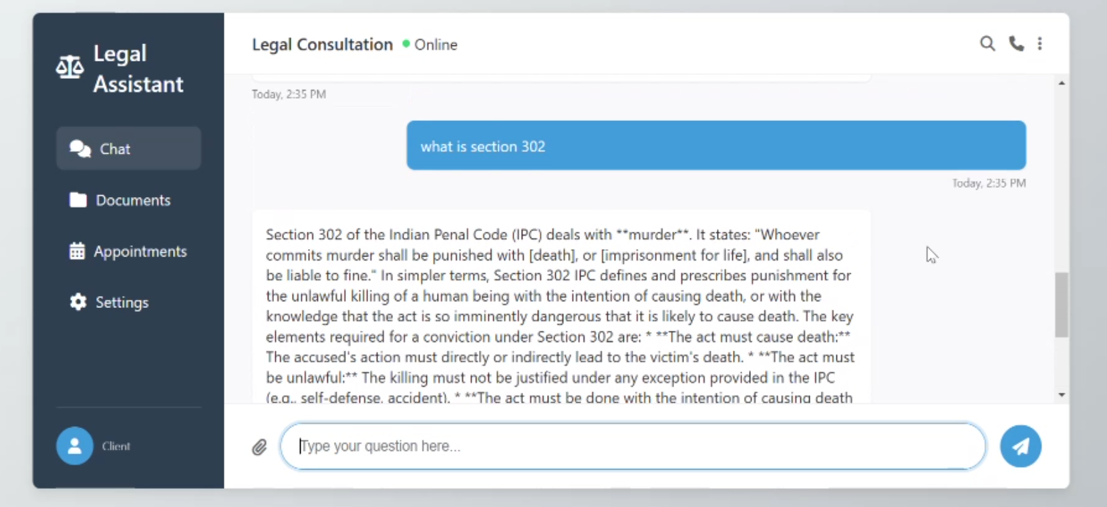Click the chat scrollbar up arrow
The image size is (1107, 507).
pos(1062,83)
